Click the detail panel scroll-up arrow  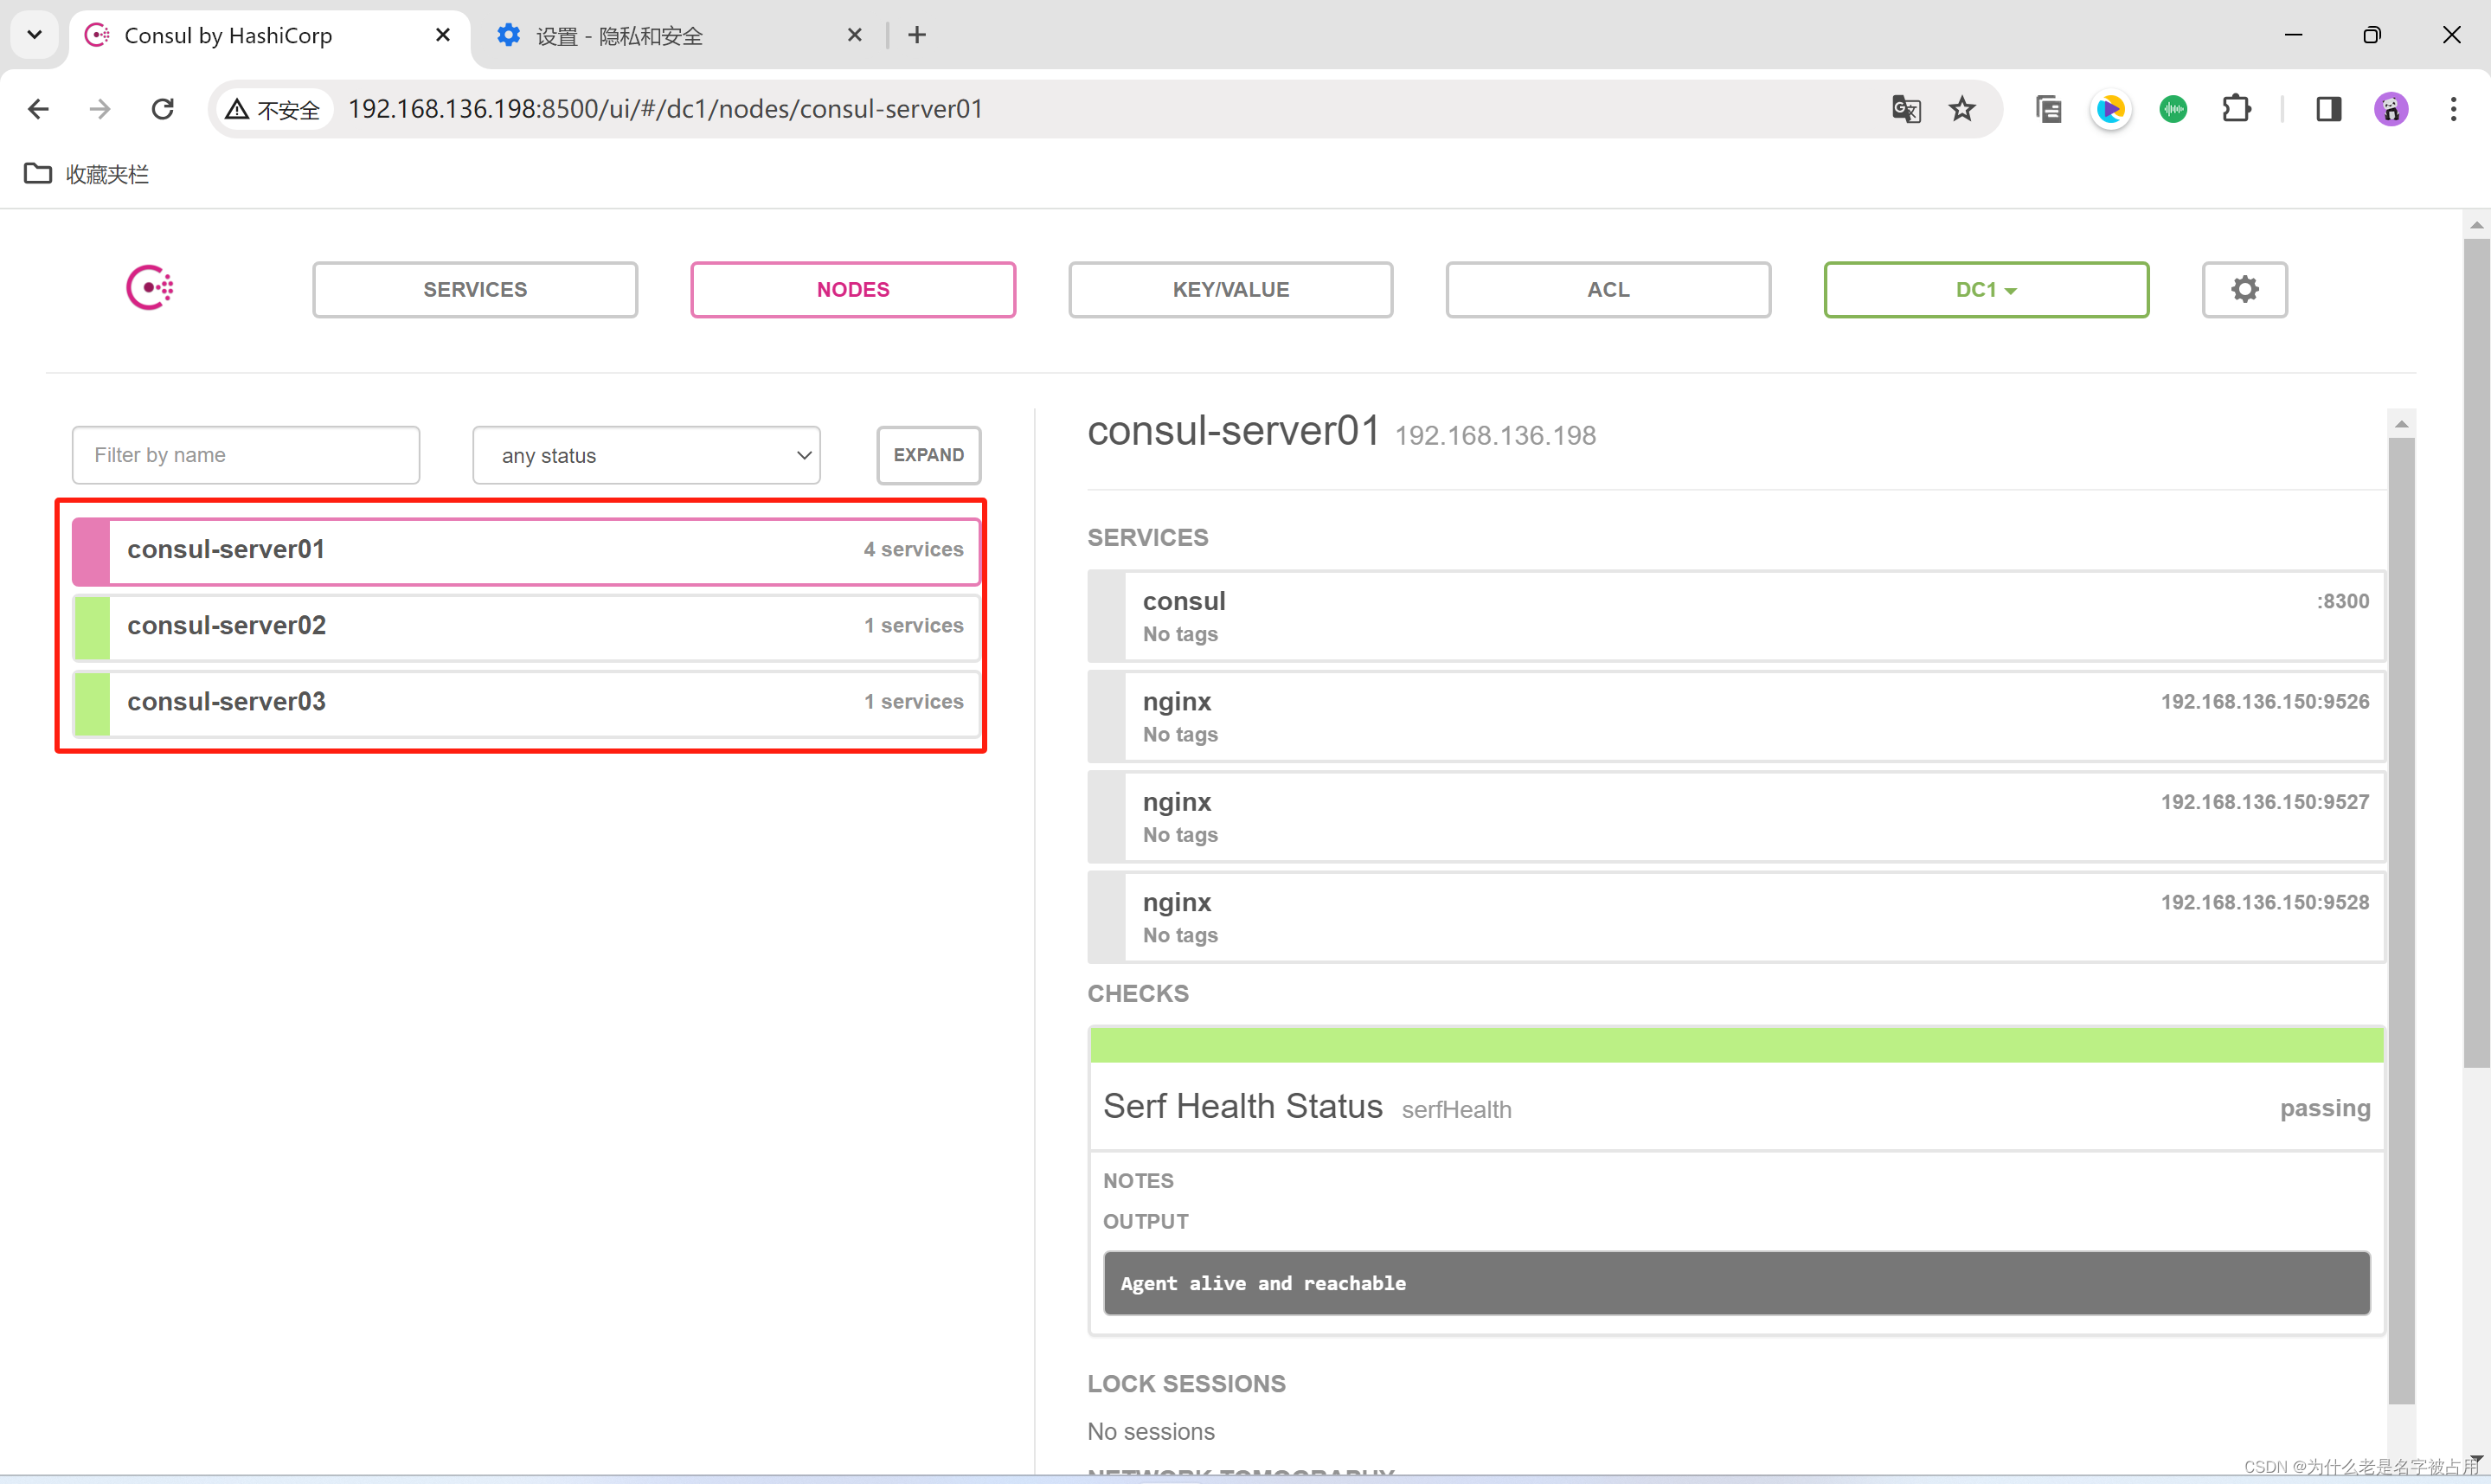2401,424
